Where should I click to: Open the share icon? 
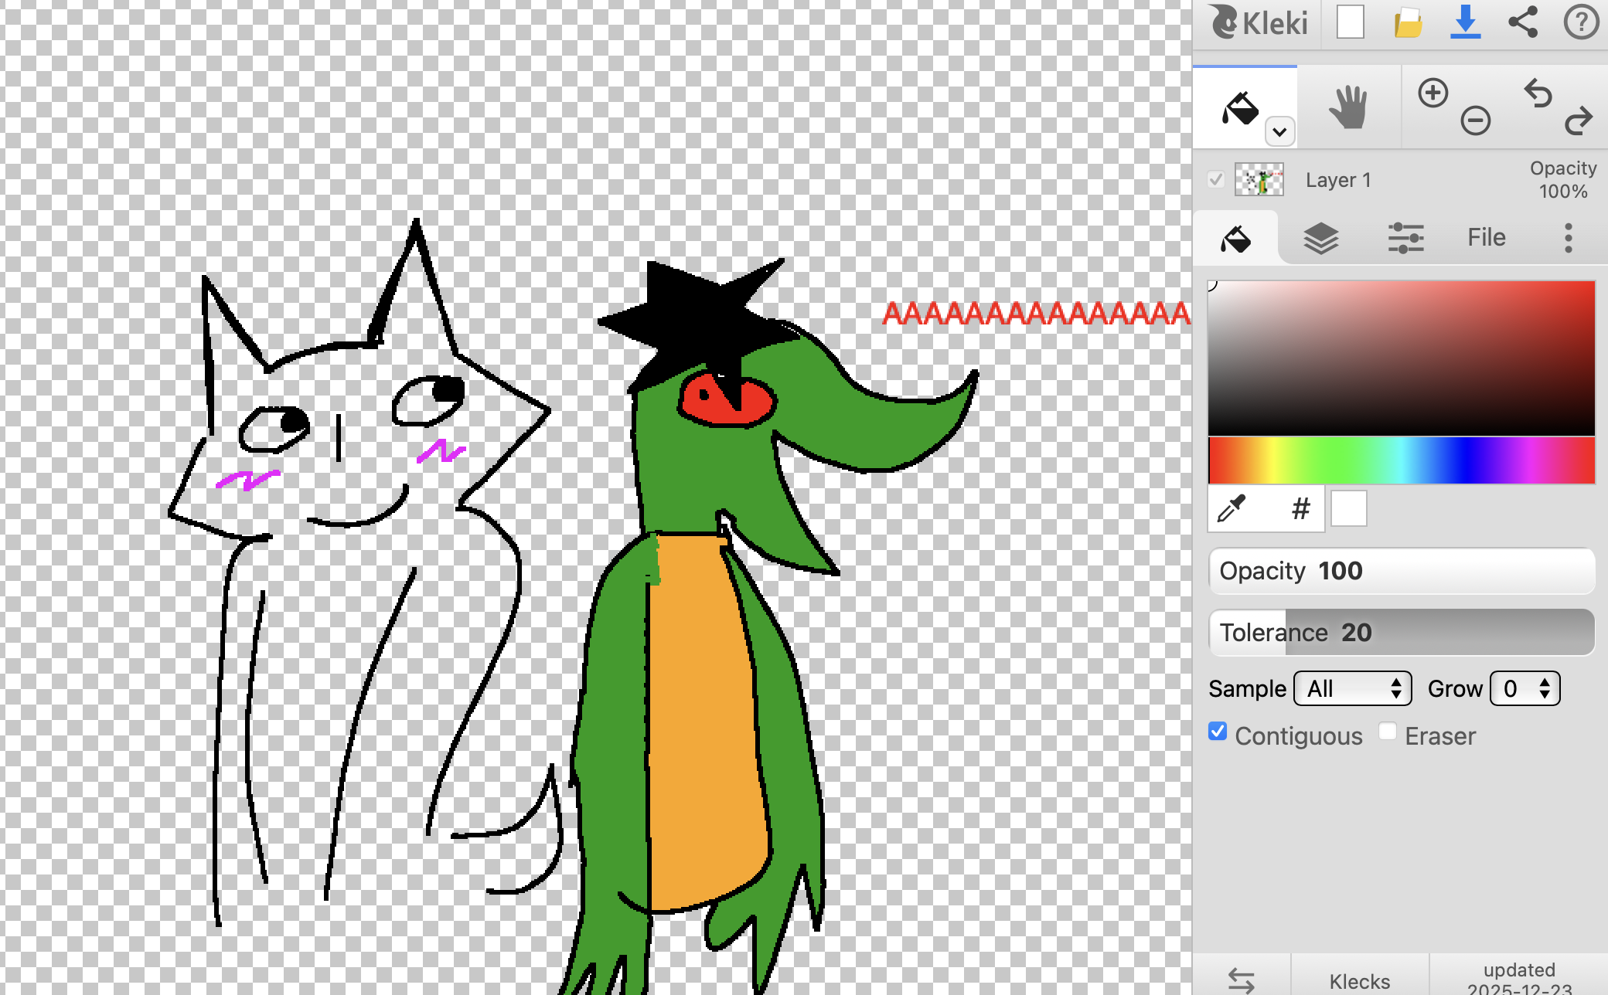[x=1523, y=22]
